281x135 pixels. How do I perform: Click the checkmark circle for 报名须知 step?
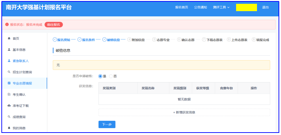(x=55, y=40)
